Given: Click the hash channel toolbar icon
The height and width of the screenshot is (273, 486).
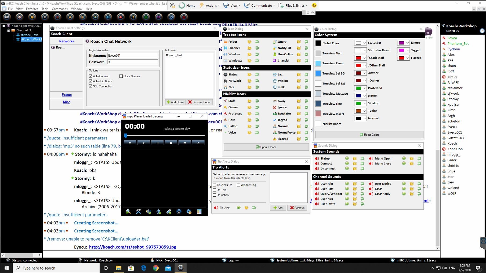Looking at the screenshot, I should pyautogui.click(x=45, y=17).
